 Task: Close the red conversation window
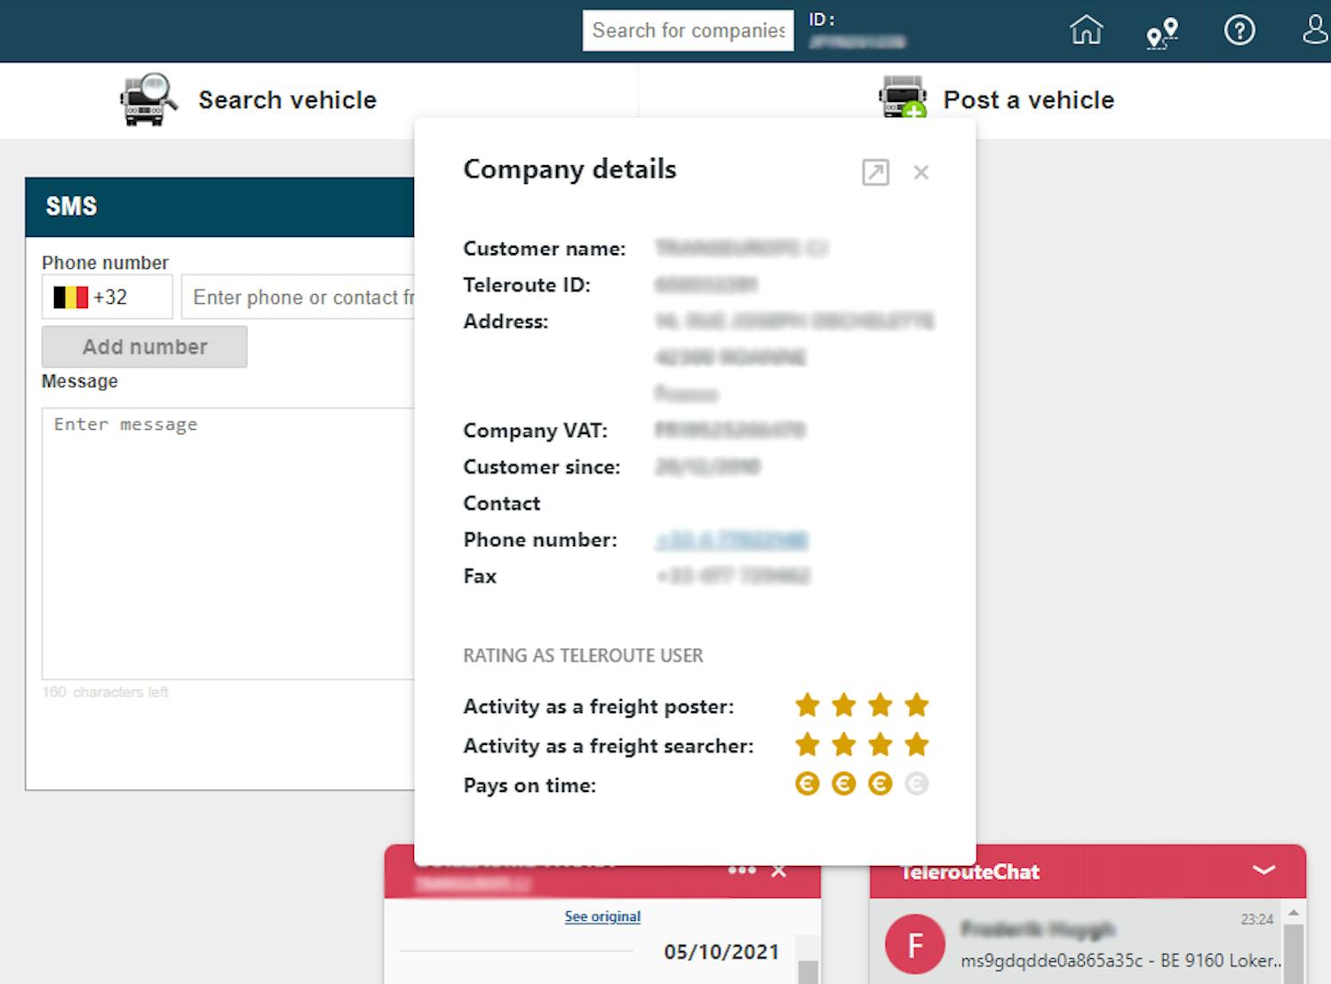coord(779,871)
